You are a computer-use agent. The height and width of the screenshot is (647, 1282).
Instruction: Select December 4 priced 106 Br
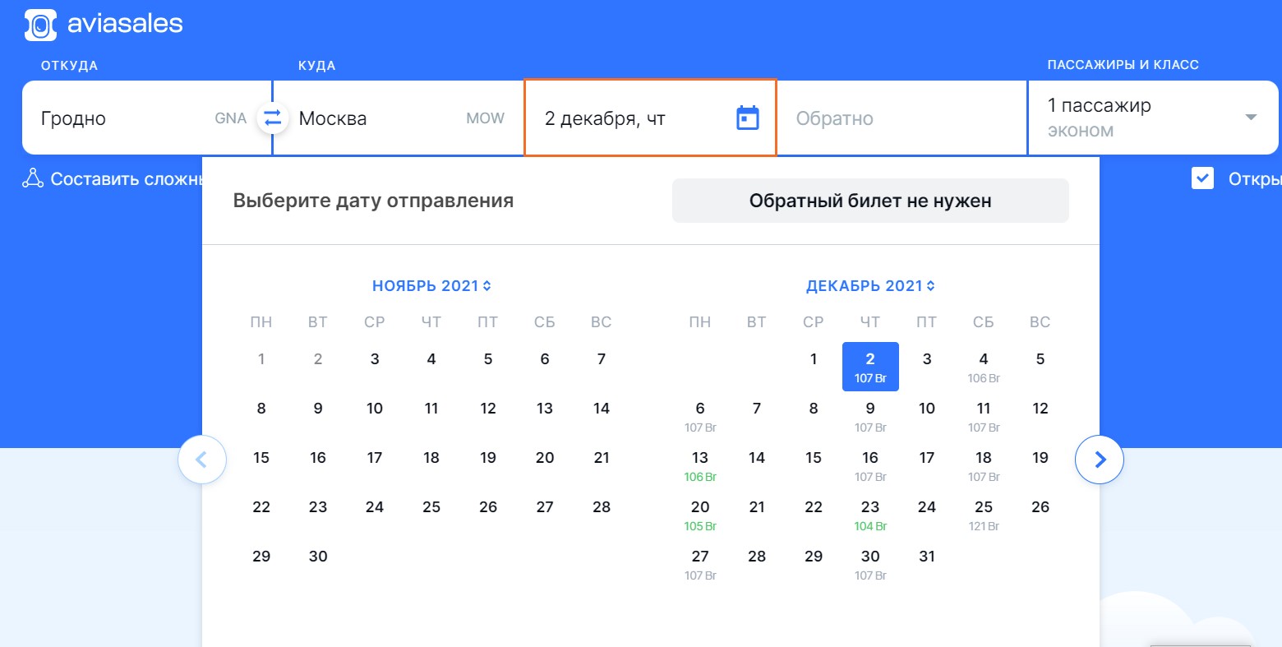tap(984, 367)
